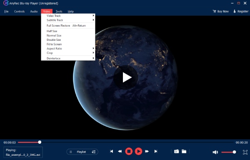Screen dimensions: 250x160
Task: Minimize the Blu-ray Player window
Action: 232,3
